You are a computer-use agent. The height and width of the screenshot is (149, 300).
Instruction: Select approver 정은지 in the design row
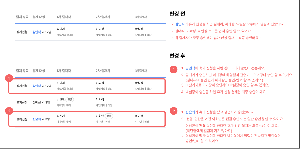pos(61,116)
